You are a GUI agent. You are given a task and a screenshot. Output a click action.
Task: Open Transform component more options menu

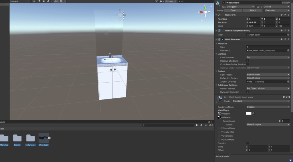coord(288,15)
